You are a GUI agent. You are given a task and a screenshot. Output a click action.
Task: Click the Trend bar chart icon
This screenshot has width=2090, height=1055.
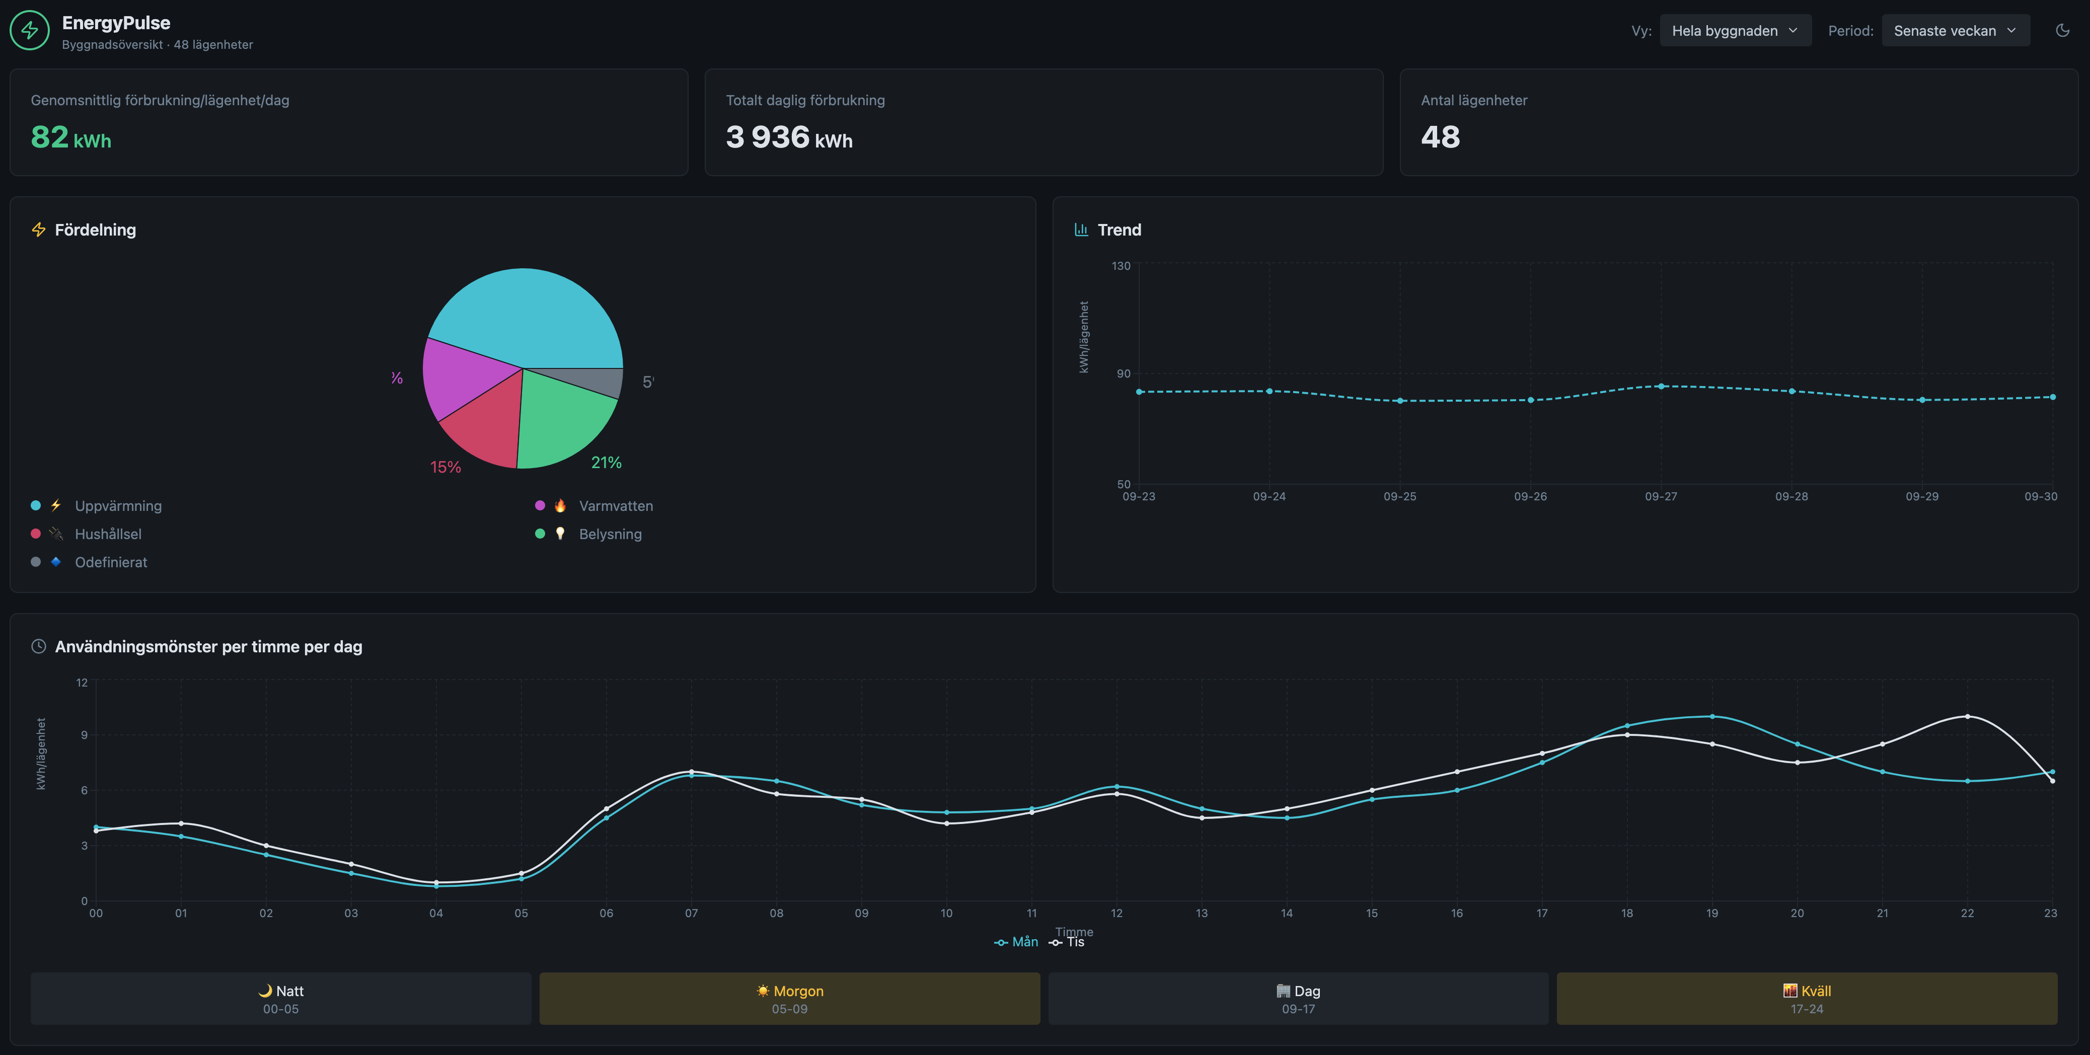[1081, 230]
